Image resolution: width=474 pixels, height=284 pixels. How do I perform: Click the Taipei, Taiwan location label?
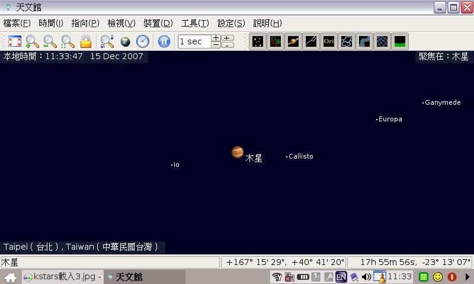click(x=81, y=247)
